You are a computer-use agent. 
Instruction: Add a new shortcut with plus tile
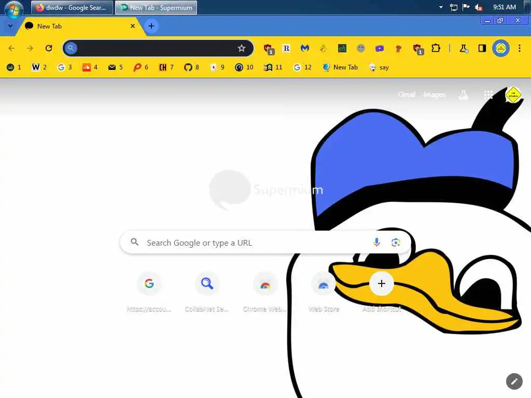click(382, 292)
